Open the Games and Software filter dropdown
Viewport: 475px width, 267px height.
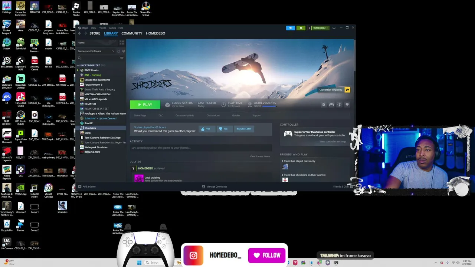click(96, 51)
